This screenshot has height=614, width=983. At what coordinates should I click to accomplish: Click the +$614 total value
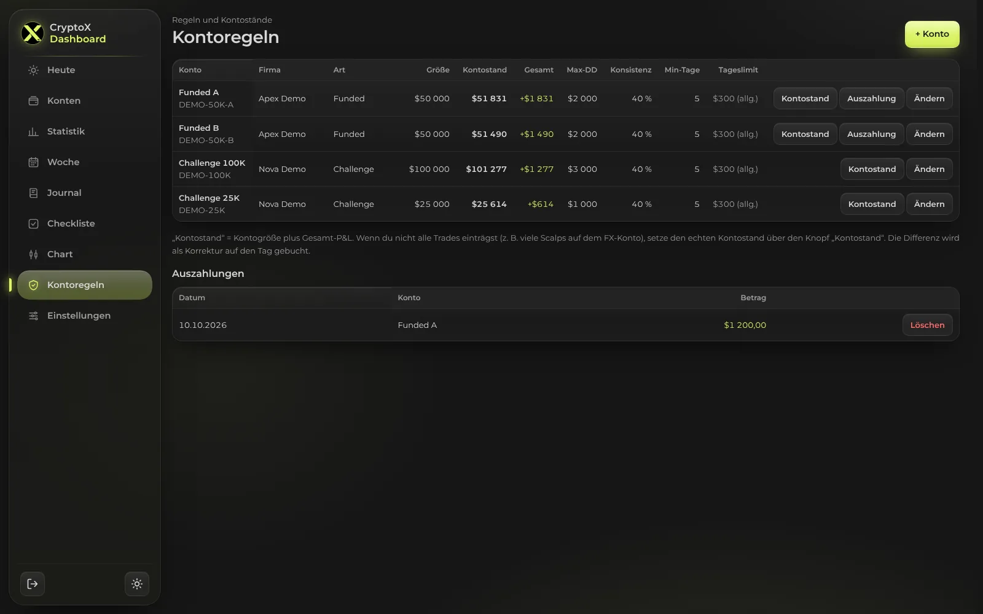(540, 204)
